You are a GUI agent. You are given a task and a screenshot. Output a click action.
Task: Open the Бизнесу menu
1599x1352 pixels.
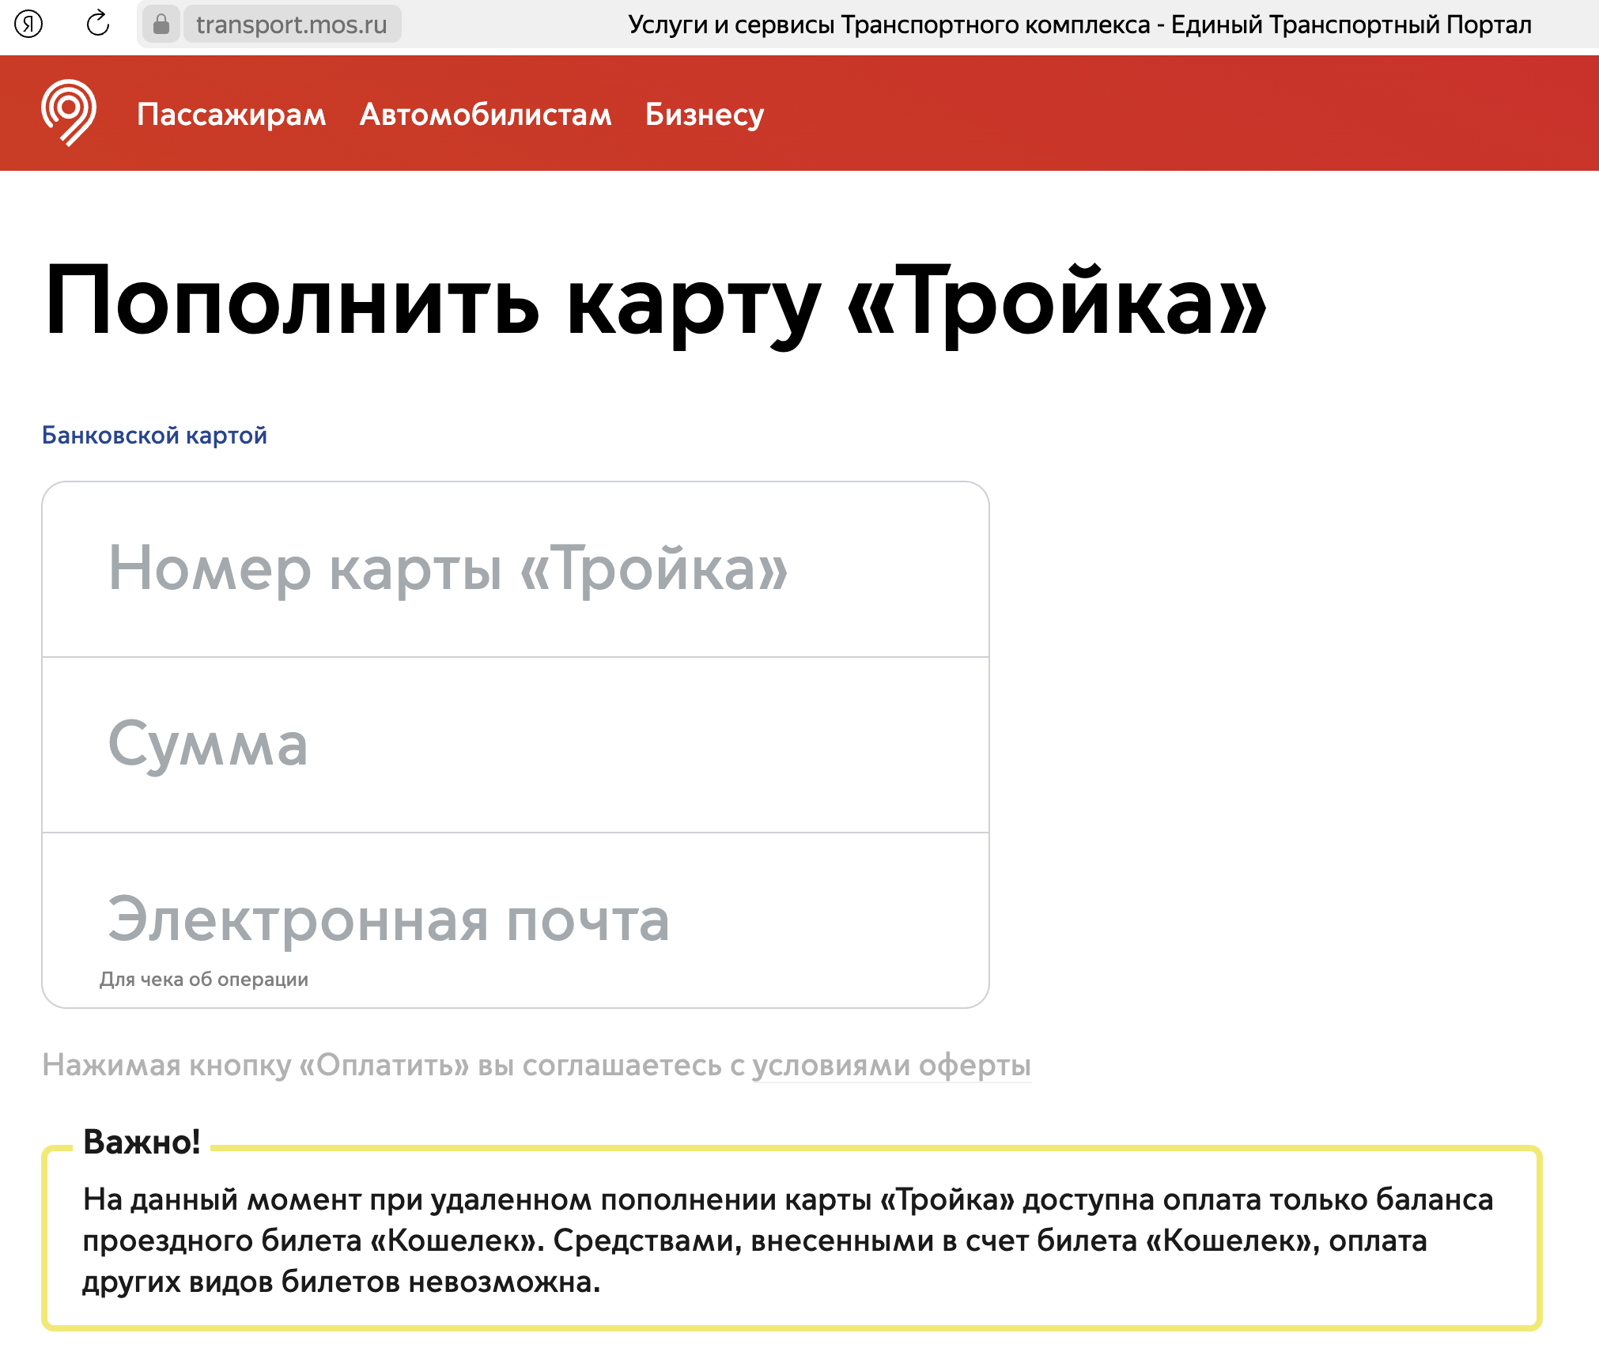point(705,115)
